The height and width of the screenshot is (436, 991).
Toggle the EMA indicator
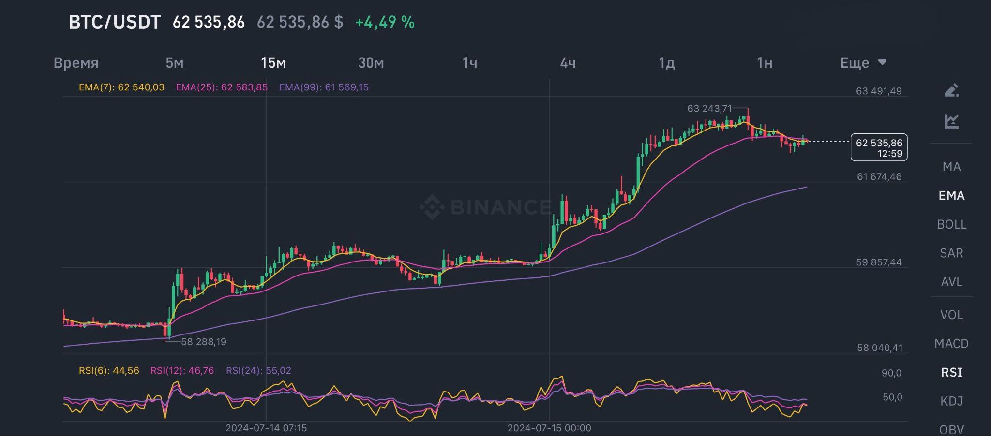click(x=951, y=195)
